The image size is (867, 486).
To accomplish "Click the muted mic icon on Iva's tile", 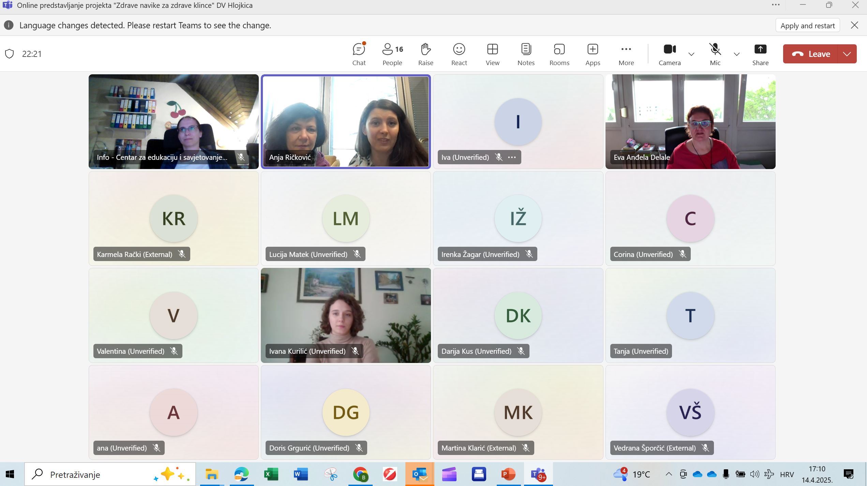I will (498, 157).
